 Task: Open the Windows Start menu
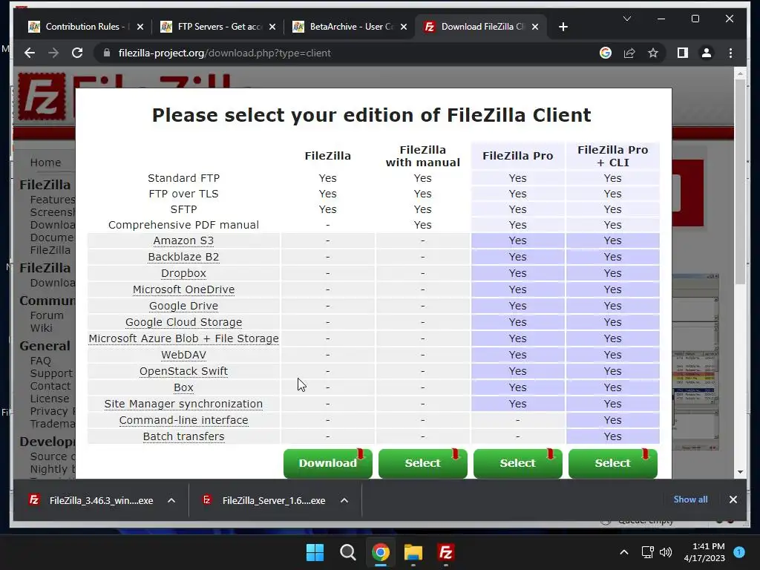(315, 552)
